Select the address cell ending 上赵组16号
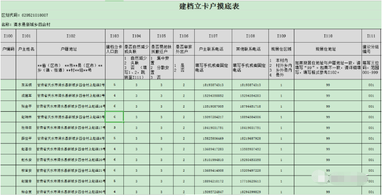The width and height of the screenshot is (382, 196). tap(71, 106)
